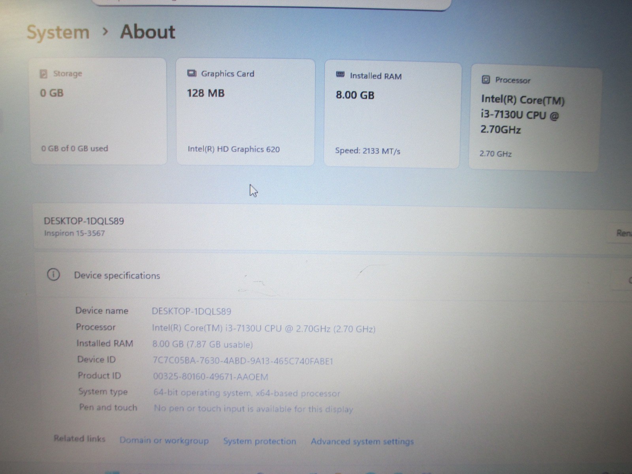Click the Processor value in specifications
This screenshot has width=632, height=474.
pyautogui.click(x=264, y=329)
